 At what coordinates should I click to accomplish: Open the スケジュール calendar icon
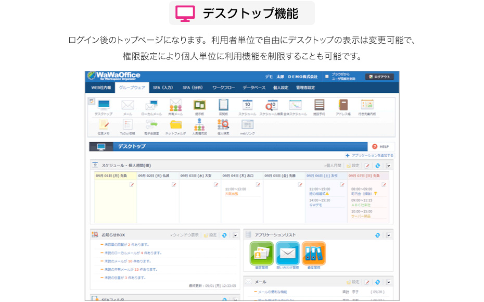click(247, 106)
